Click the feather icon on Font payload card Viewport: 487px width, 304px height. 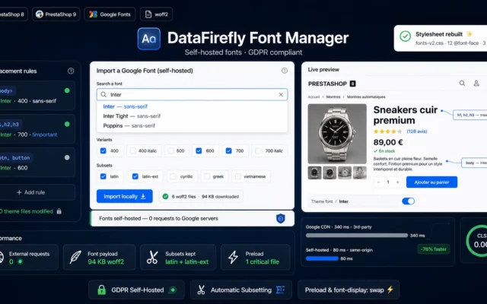tap(75, 257)
